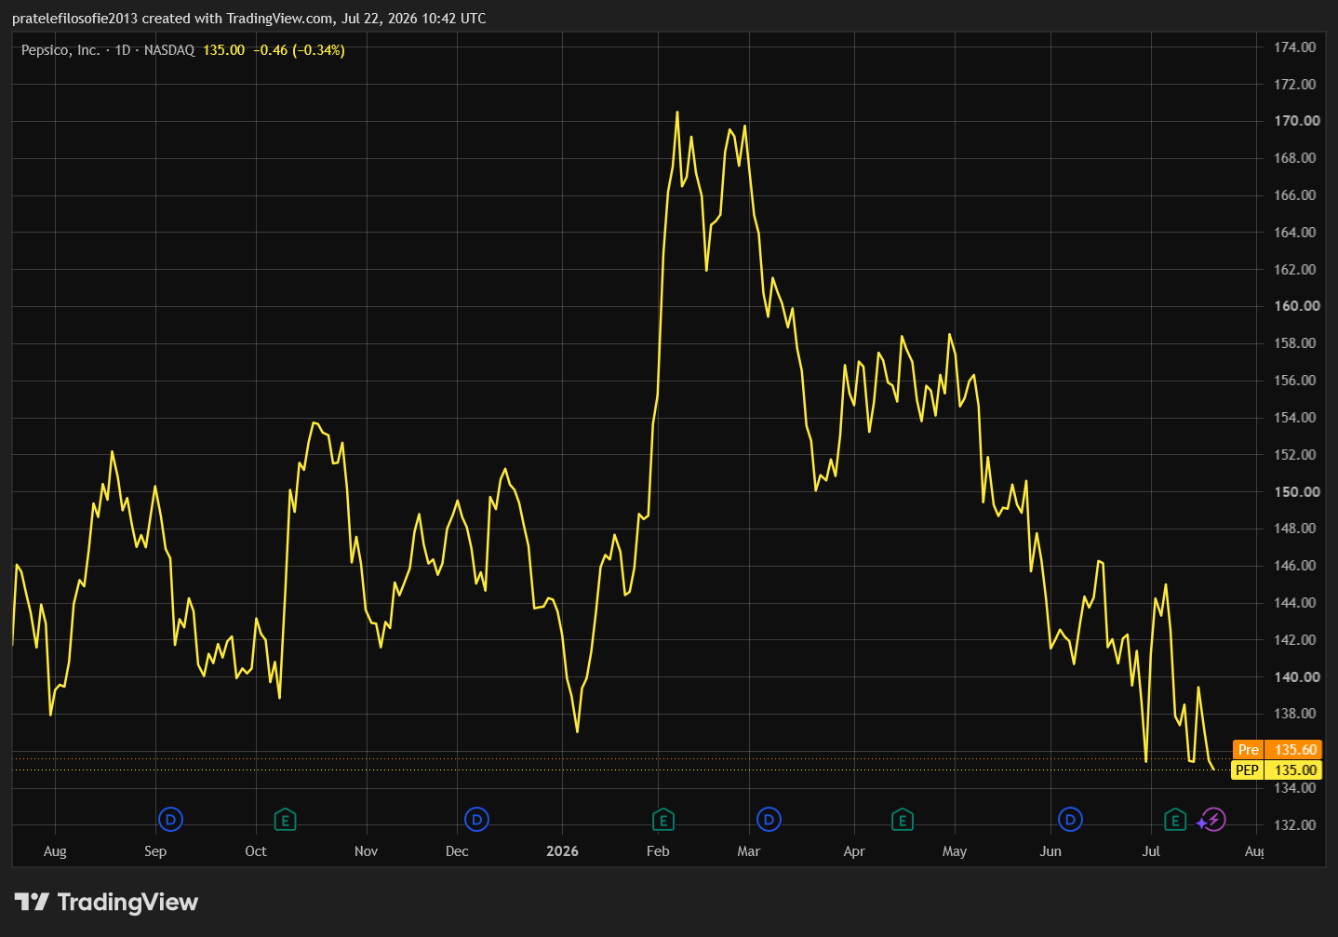Click the Pepsico, Inc. symbol title
Image resolution: width=1338 pixels, height=937 pixels.
click(x=60, y=50)
